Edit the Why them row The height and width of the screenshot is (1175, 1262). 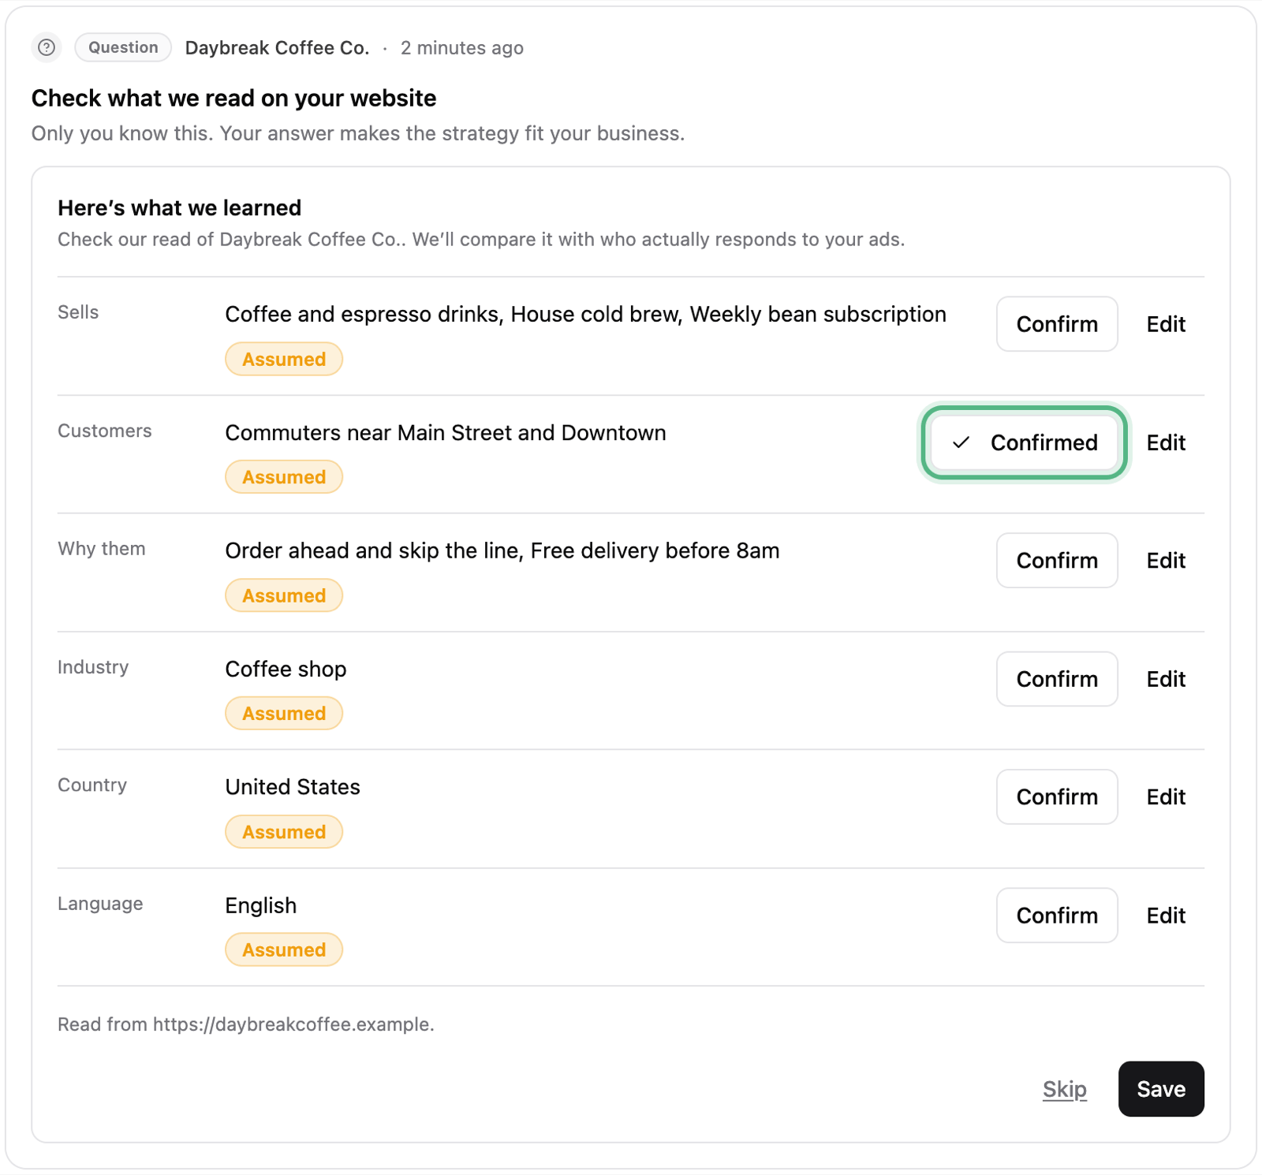1166,561
